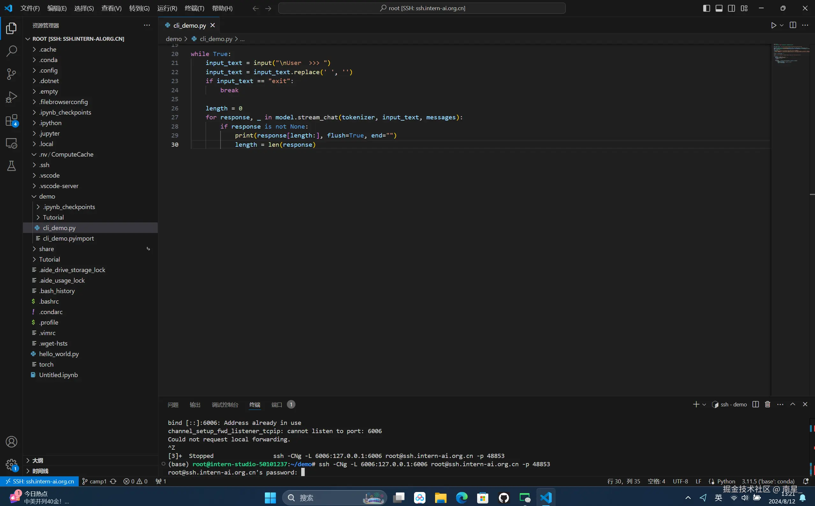Open the Run and Debug view
The height and width of the screenshot is (506, 815).
coord(11,97)
